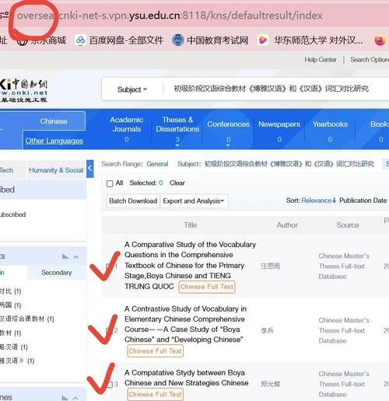Open the 华东师范大学 对外汉 bookmark
This screenshot has width=389, height=401.
pos(310,40)
